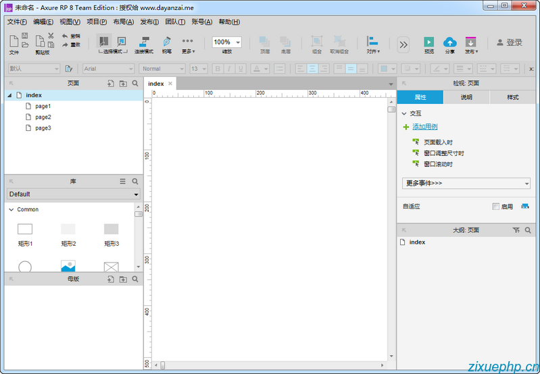Viewport: 540px width, 374px height.
Task: Search pages with the magnifier icon
Action: click(x=135, y=83)
